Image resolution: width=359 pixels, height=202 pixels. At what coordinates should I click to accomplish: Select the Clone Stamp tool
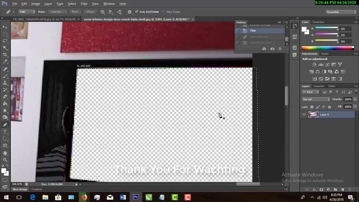[x=5, y=82]
